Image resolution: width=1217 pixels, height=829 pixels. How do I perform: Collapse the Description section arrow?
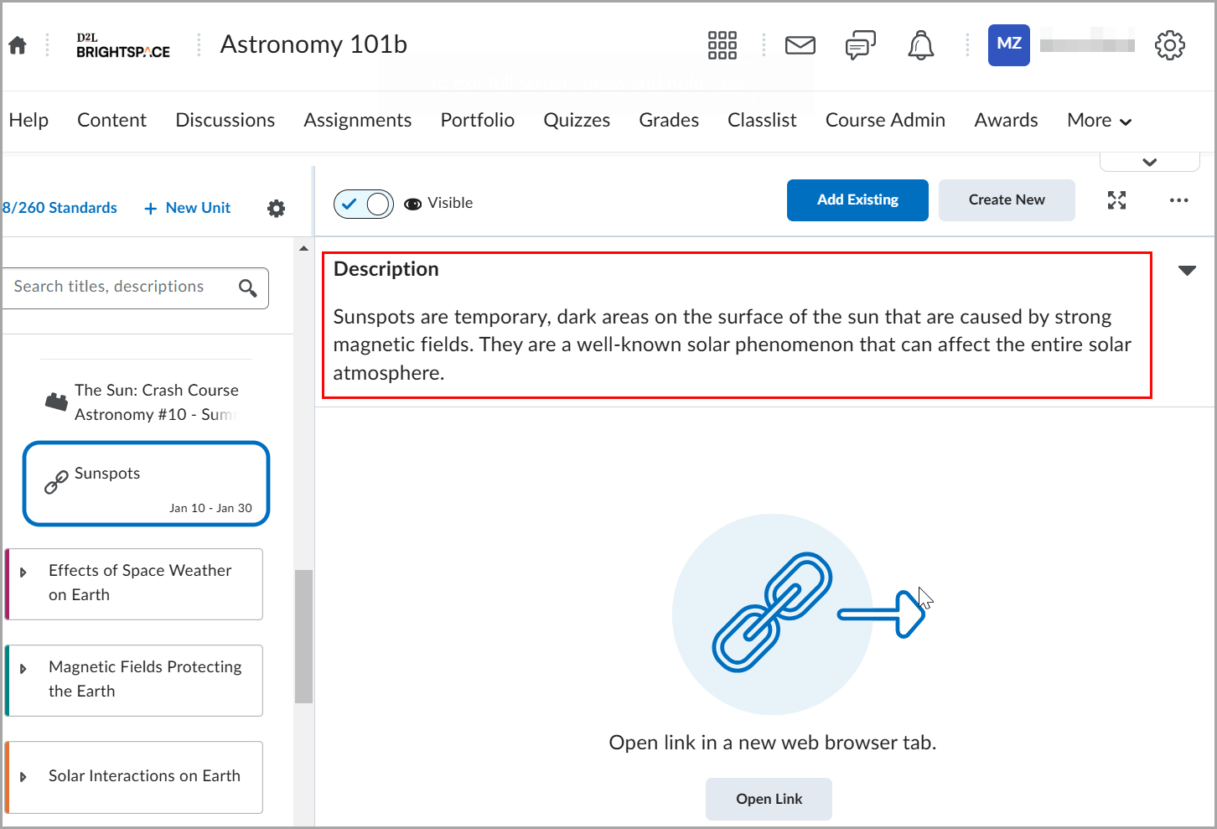tap(1187, 270)
